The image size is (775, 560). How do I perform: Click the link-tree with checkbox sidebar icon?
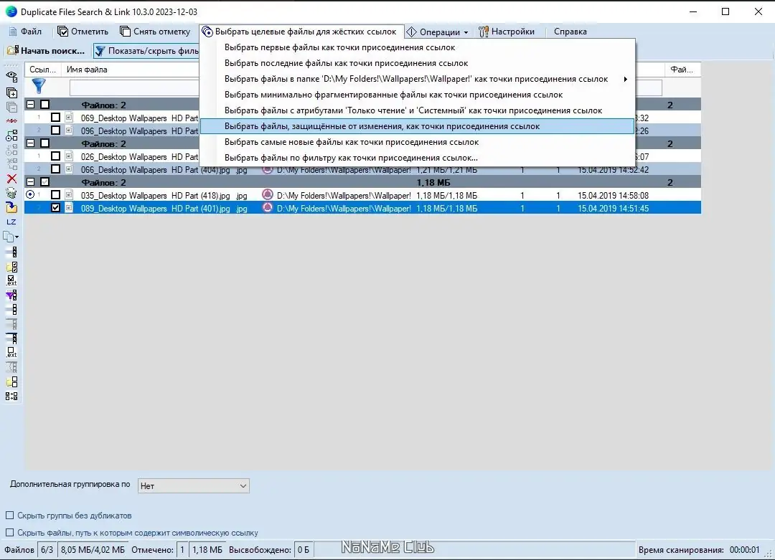pyautogui.click(x=11, y=136)
